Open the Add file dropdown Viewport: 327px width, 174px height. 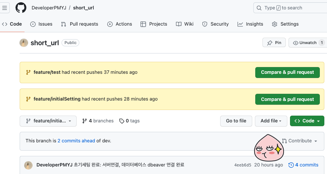coord(271,121)
